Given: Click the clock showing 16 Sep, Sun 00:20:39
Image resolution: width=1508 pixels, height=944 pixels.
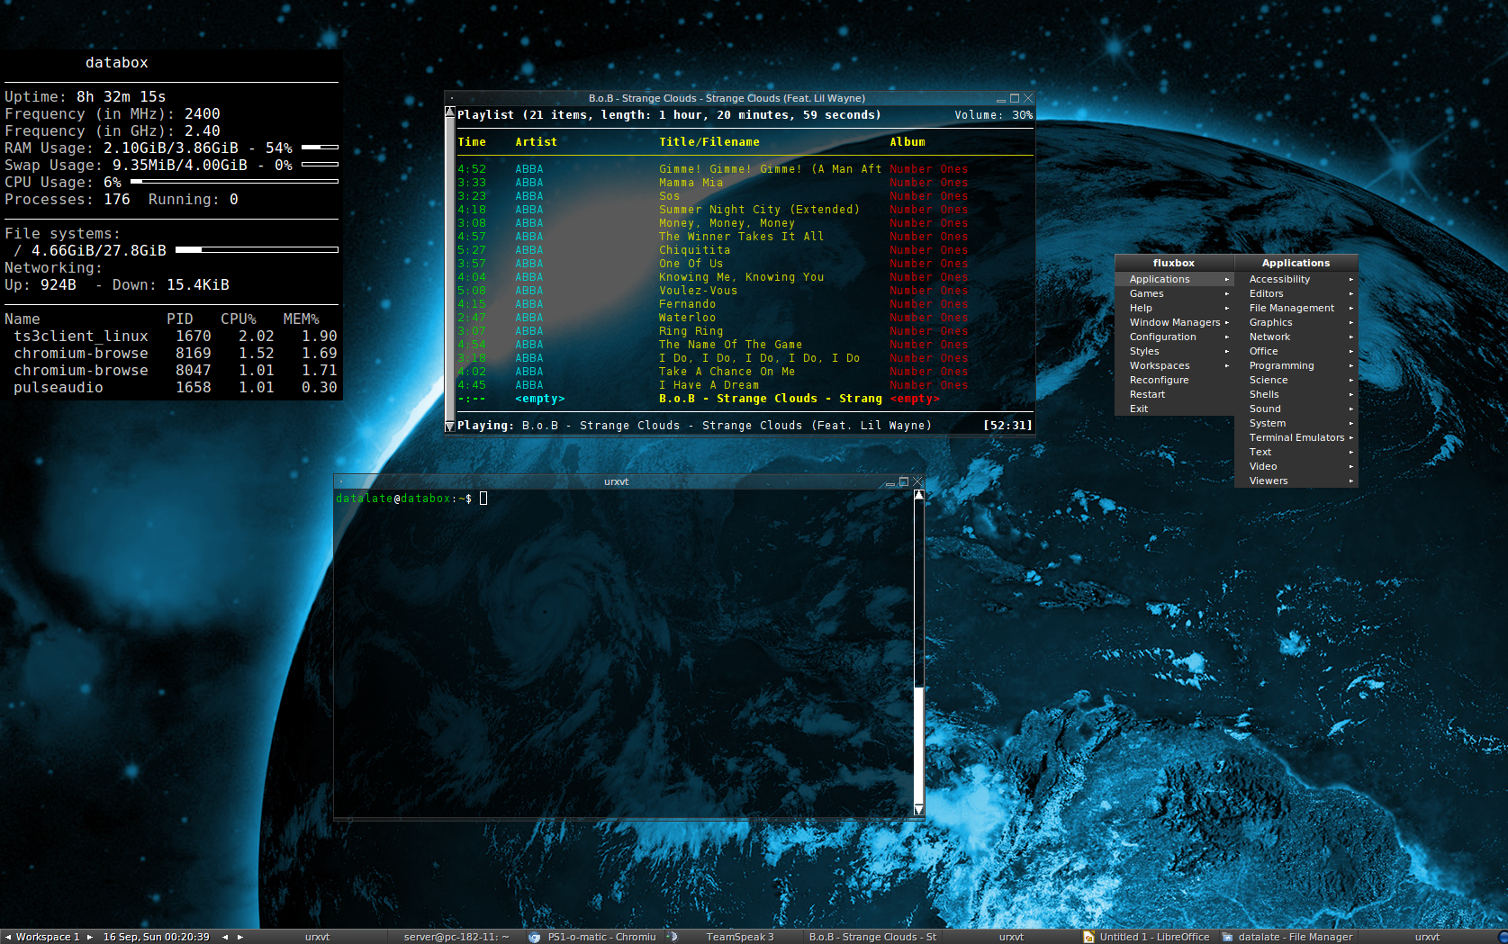Looking at the screenshot, I should (x=156, y=937).
